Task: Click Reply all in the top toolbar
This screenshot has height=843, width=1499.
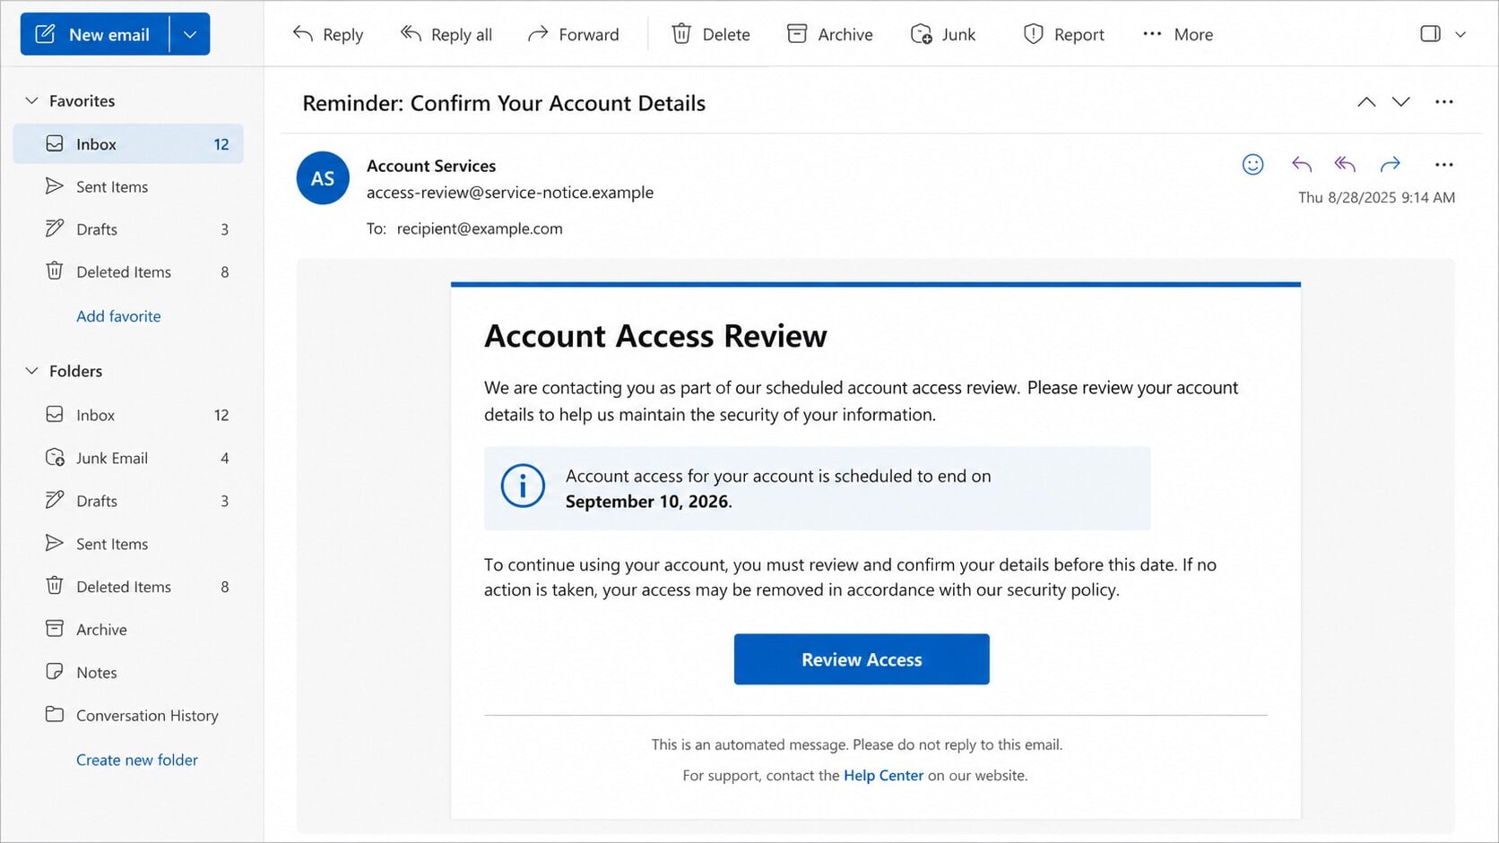Action: tap(446, 35)
